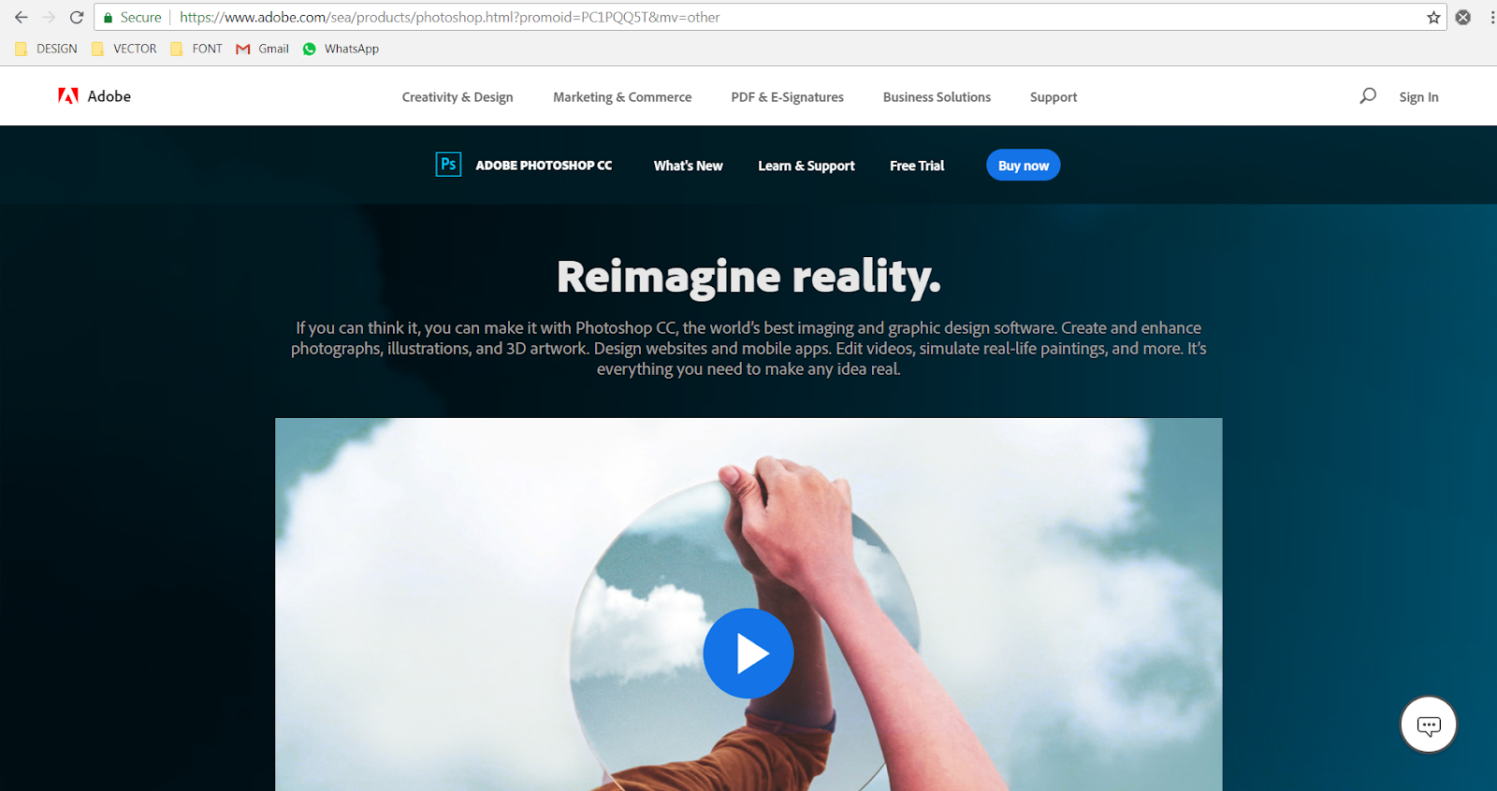Image resolution: width=1497 pixels, height=791 pixels.
Task: Open the Gmail bookmark
Action: (263, 49)
